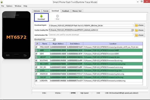
Task: Click the Authentication File choose folder icon
Action: (136, 35)
